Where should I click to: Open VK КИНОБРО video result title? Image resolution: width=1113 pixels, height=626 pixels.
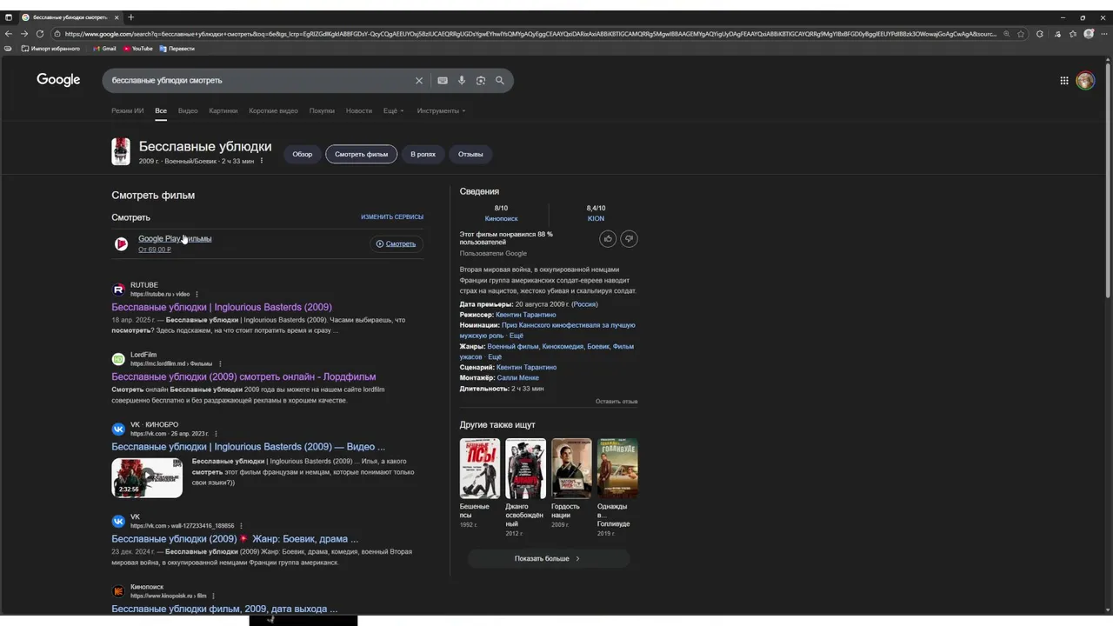pos(248,446)
